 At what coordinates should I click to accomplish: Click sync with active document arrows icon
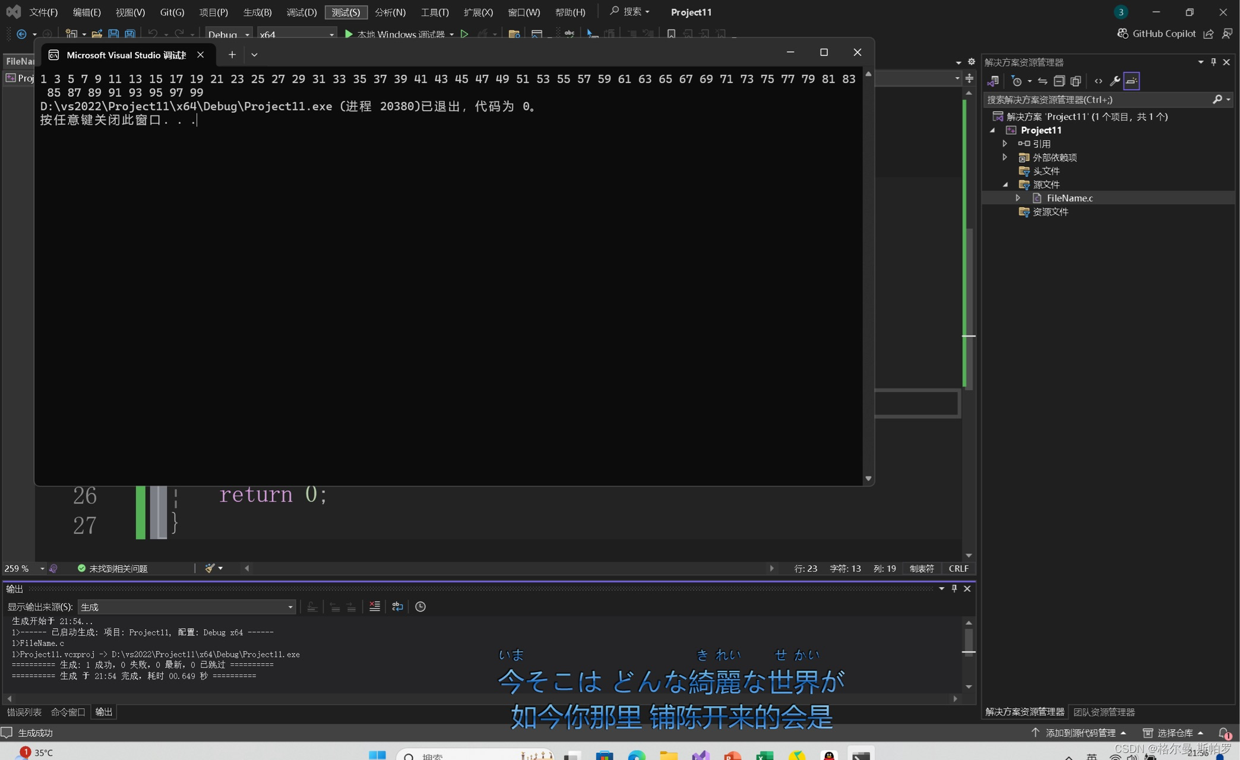(x=1042, y=81)
